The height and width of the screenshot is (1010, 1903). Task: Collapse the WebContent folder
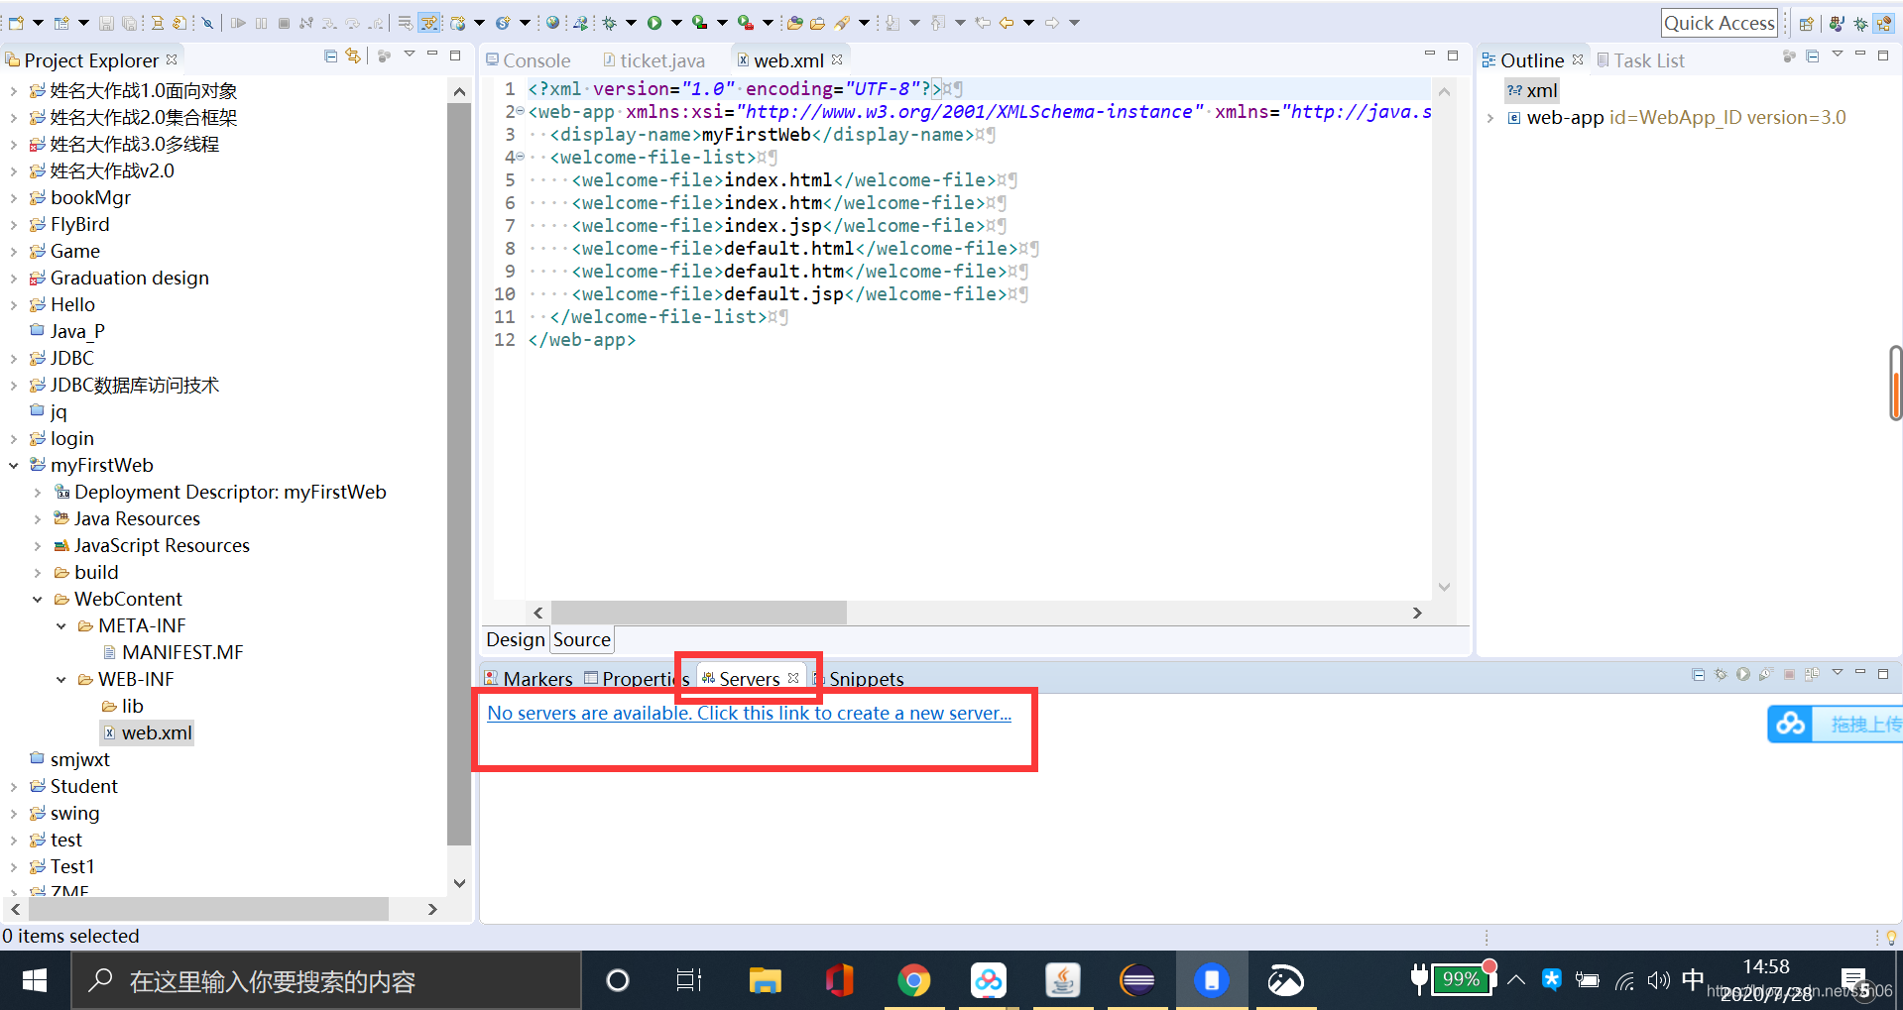pyautogui.click(x=37, y=600)
